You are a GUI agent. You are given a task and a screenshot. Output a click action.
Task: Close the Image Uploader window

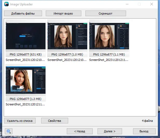(152, 4)
